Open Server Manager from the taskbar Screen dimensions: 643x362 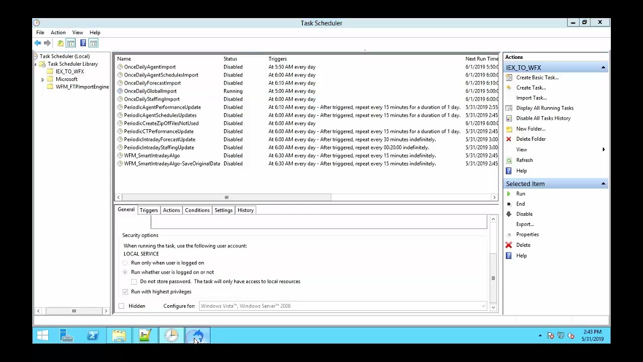click(x=67, y=335)
